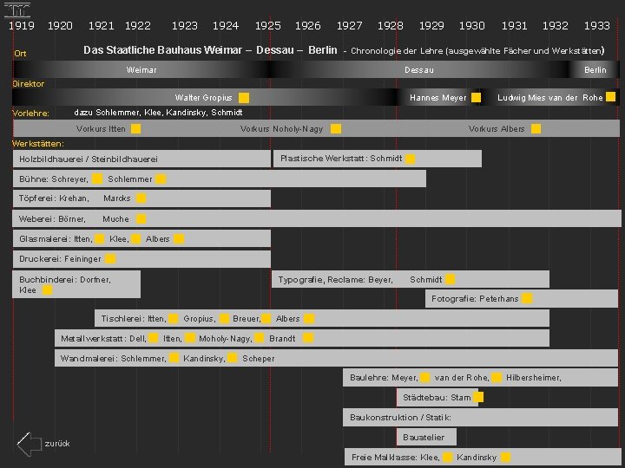Click the Bauatelier bar
The height and width of the screenshot is (468, 625).
click(426, 438)
